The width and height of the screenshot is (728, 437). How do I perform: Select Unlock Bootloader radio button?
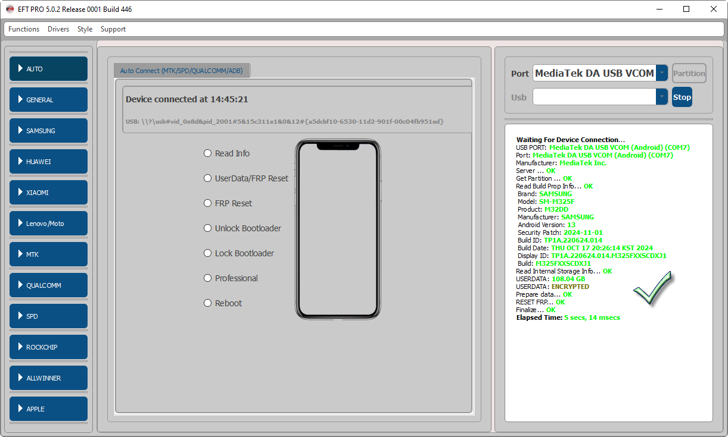[x=242, y=228]
